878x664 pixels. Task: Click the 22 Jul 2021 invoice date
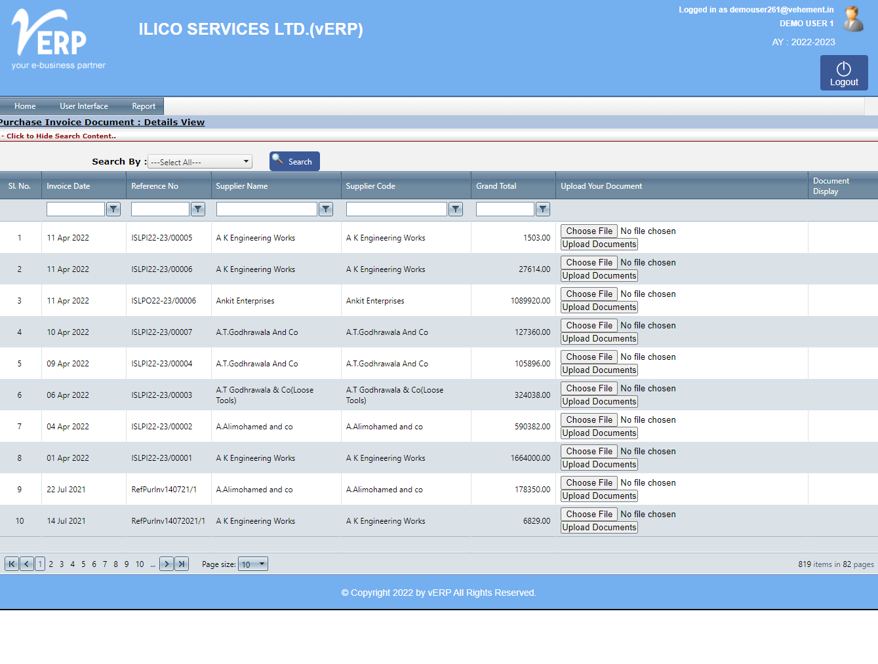66,490
